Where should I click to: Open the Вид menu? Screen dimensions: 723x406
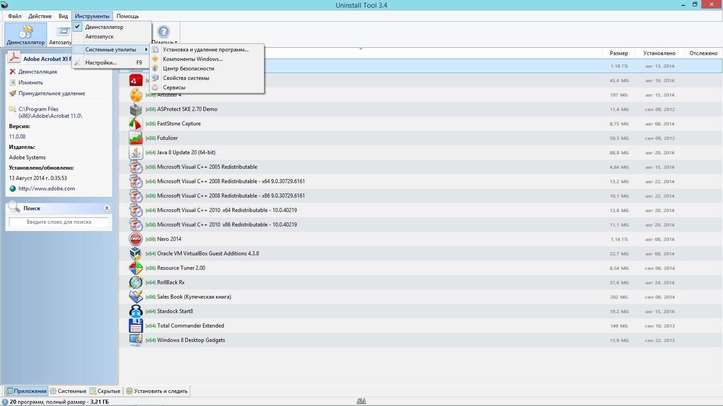tap(63, 16)
